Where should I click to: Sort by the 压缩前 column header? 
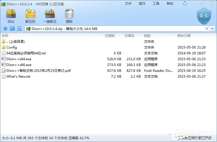tap(113, 35)
